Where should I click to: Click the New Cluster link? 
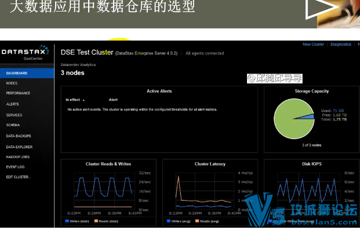point(313,44)
